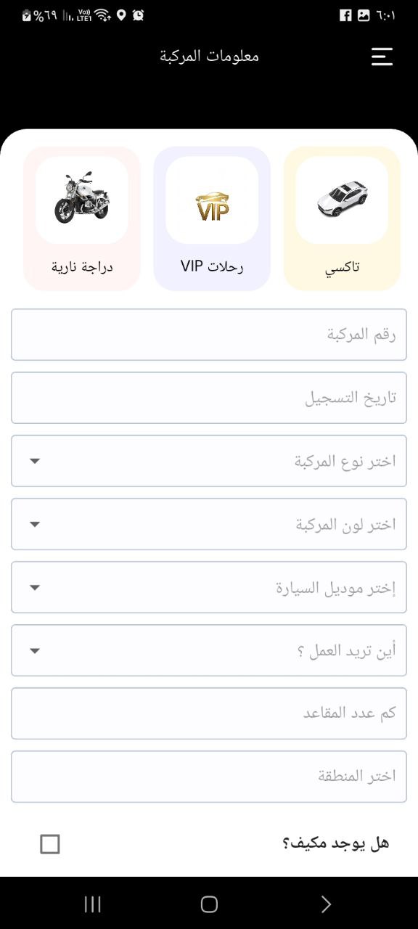Select the تاكسي tab card
Image resolution: width=418 pixels, height=929 pixels.
(342, 218)
